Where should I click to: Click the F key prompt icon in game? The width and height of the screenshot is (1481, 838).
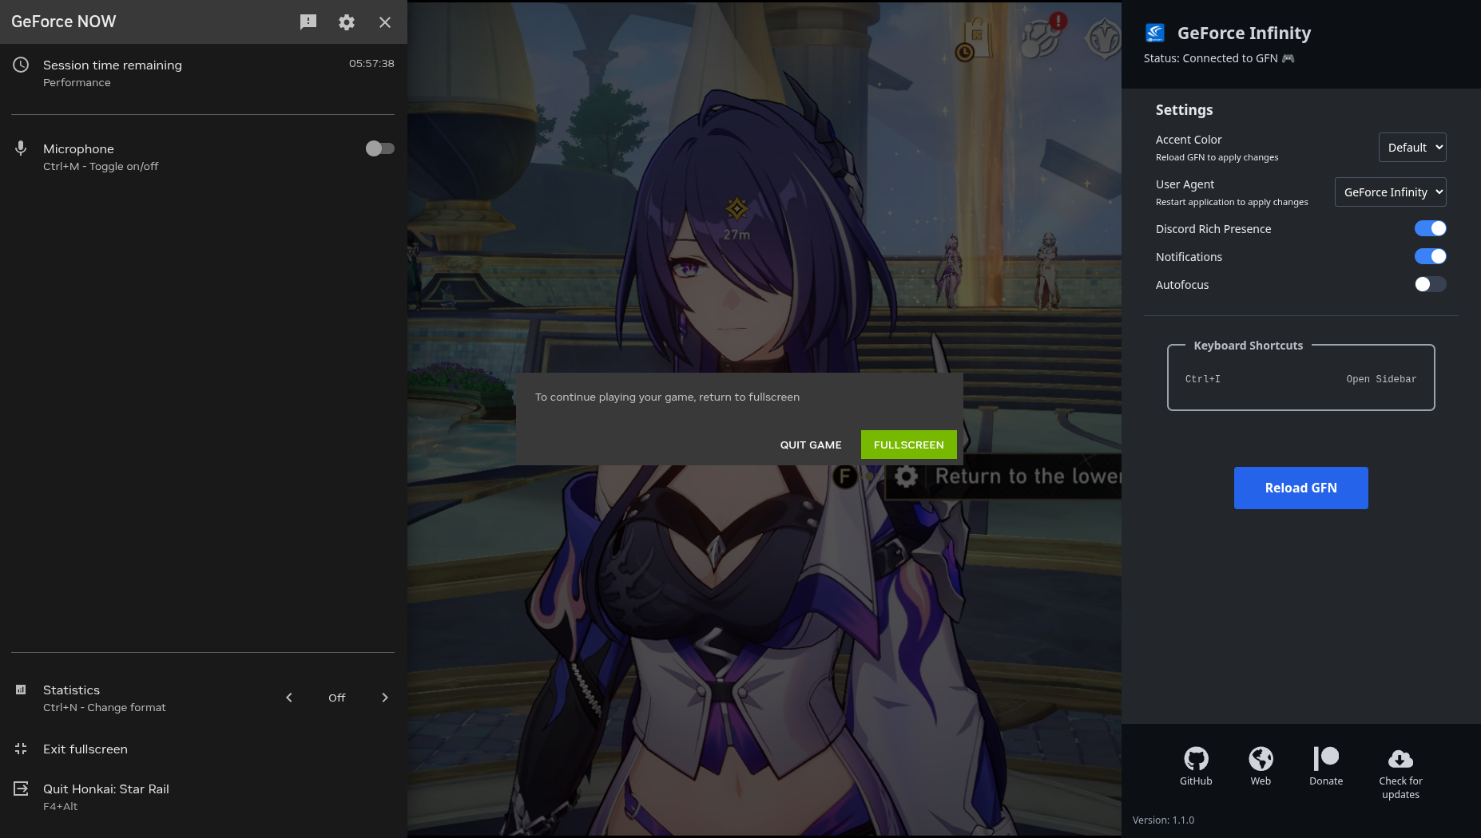coord(845,477)
